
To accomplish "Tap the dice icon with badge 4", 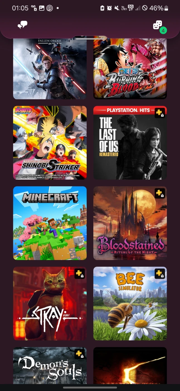I will [x=159, y=27].
